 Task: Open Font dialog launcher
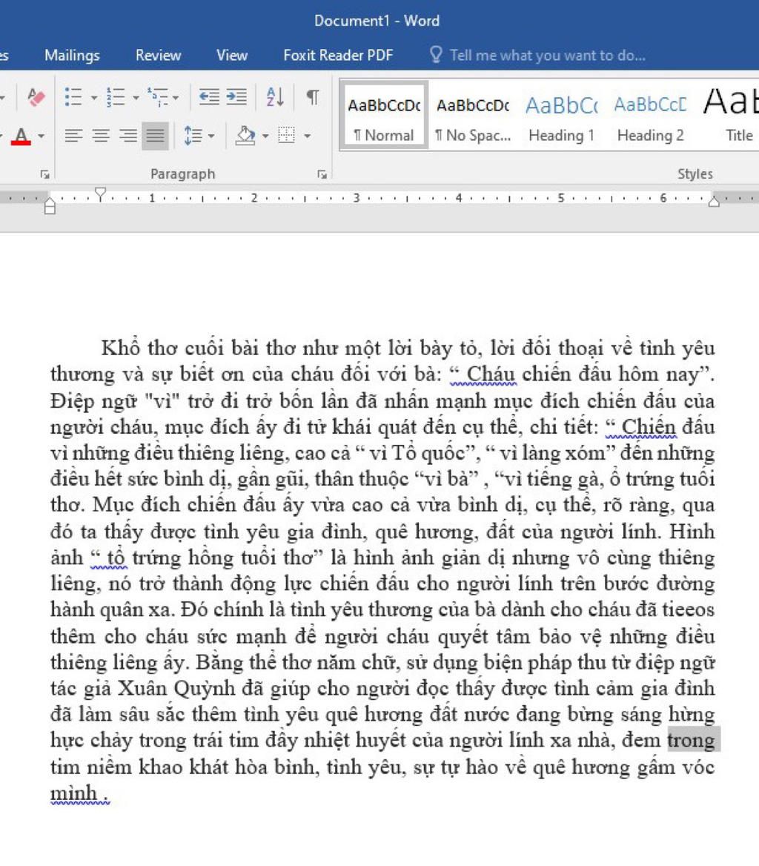pos(44,174)
